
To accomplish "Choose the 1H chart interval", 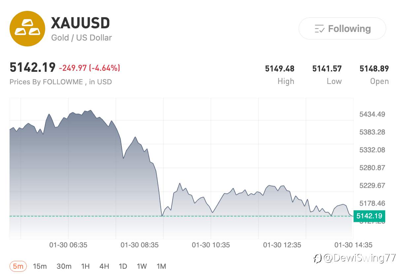I will 85,266.
